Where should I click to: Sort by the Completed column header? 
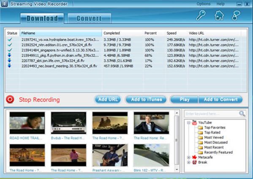(x=122, y=33)
